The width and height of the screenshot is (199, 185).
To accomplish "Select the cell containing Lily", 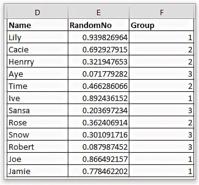I will click(x=37, y=37).
